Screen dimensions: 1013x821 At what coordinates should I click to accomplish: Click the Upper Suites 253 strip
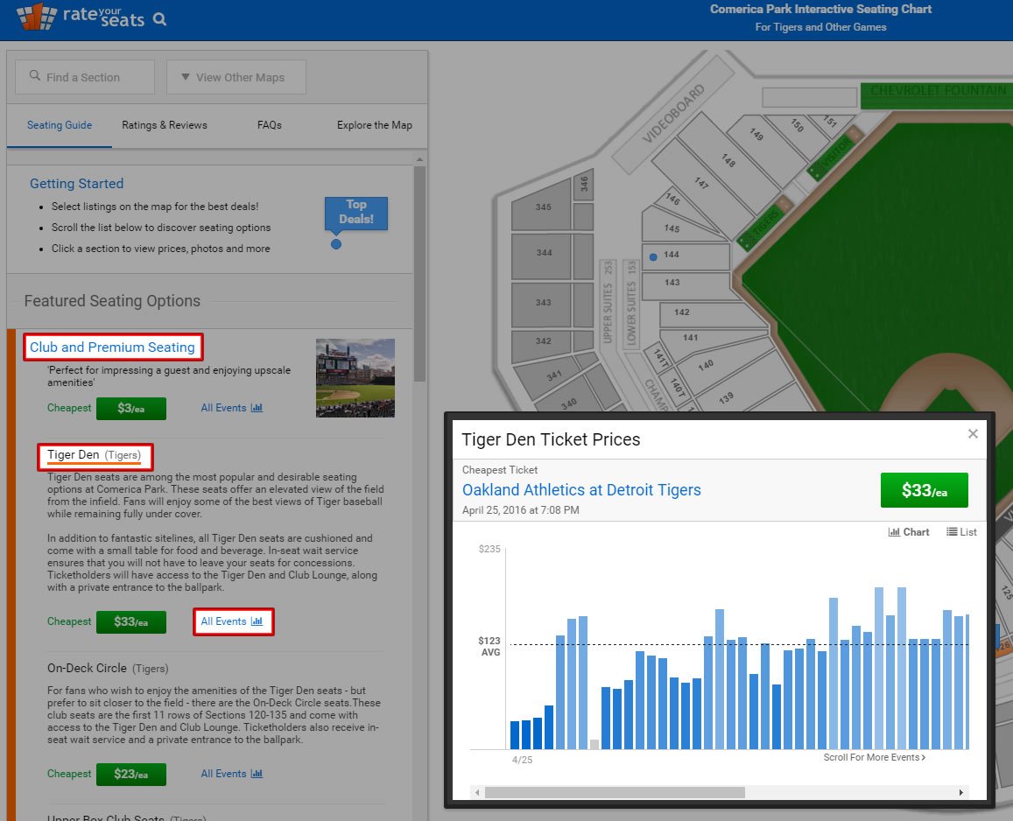608,303
